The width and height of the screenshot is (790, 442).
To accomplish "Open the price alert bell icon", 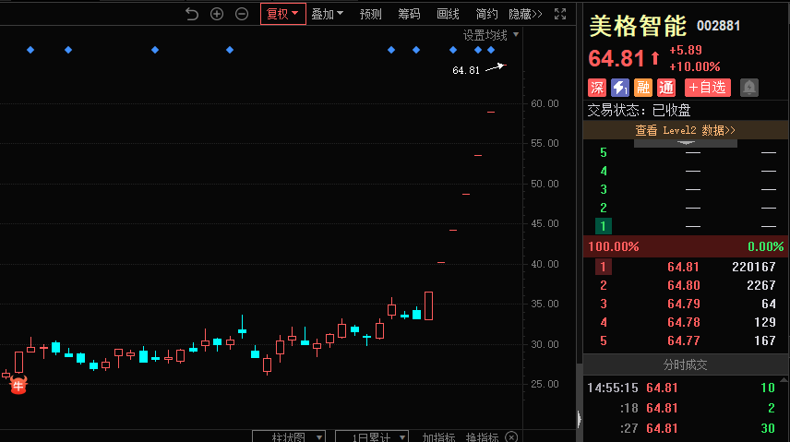I will [x=749, y=88].
